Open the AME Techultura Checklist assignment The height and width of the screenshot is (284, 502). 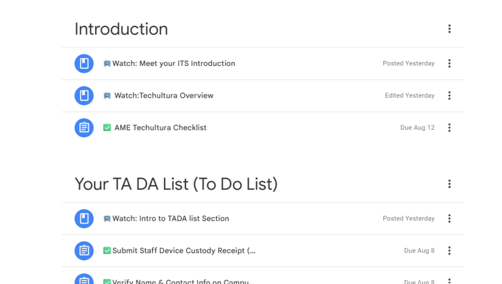(160, 128)
